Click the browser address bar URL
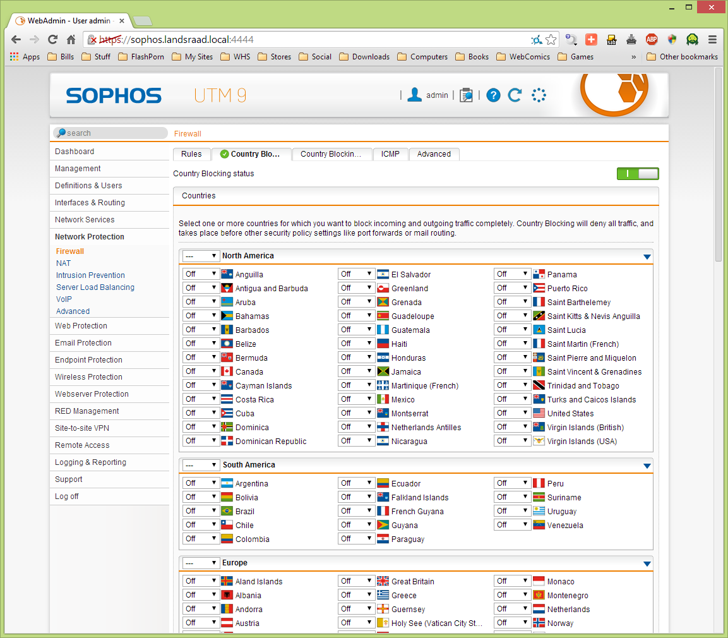 pyautogui.click(x=306, y=39)
